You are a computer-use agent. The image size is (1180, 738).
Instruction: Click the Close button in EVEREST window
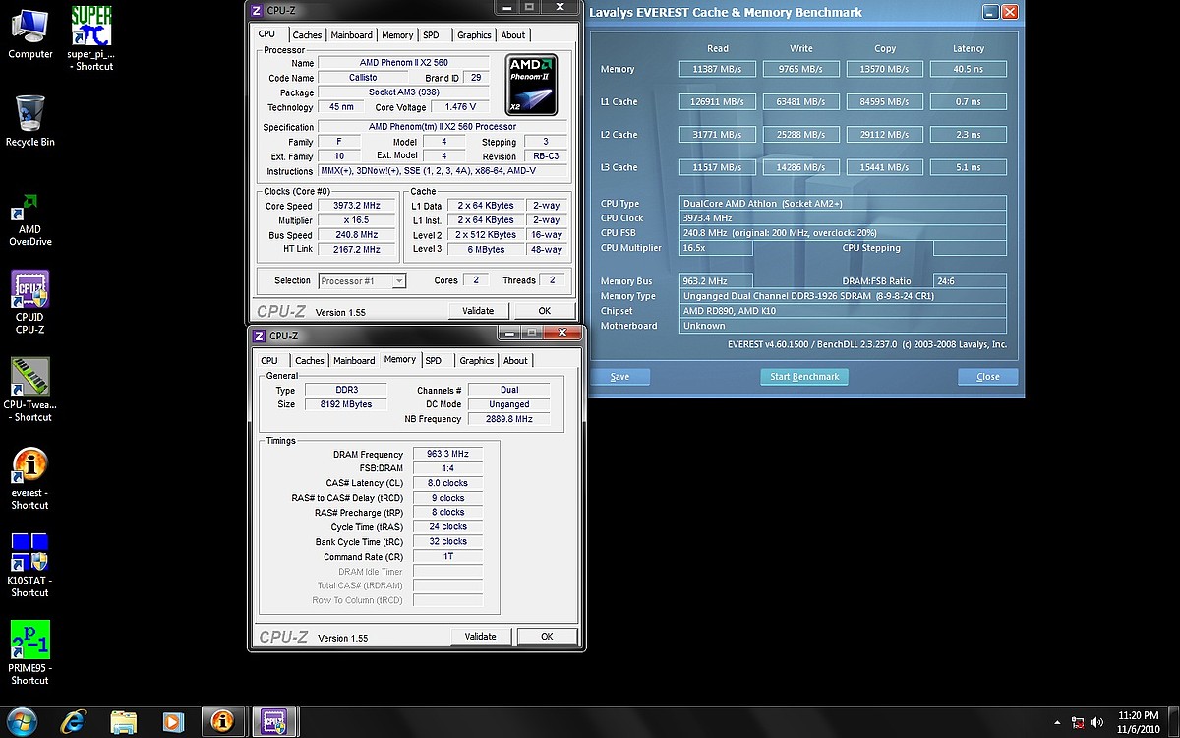coord(988,377)
